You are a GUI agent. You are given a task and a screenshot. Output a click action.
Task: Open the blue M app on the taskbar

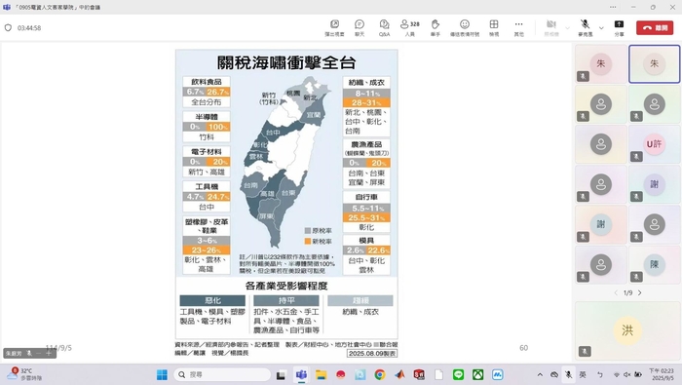(x=498, y=374)
